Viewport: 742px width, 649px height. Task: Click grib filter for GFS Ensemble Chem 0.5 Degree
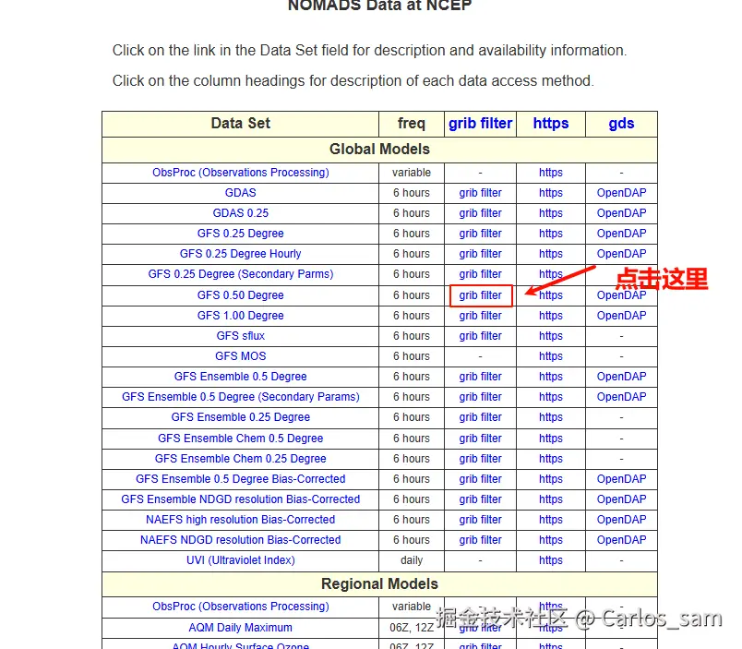[x=480, y=439]
